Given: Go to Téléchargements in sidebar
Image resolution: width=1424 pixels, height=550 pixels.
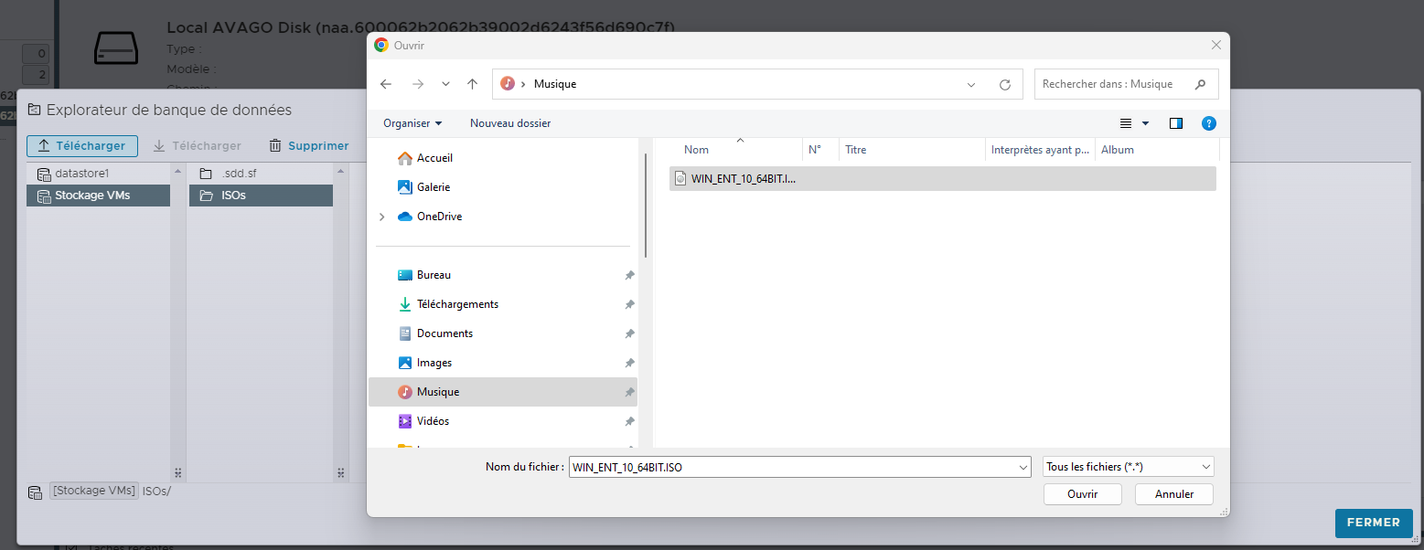Looking at the screenshot, I should [456, 304].
